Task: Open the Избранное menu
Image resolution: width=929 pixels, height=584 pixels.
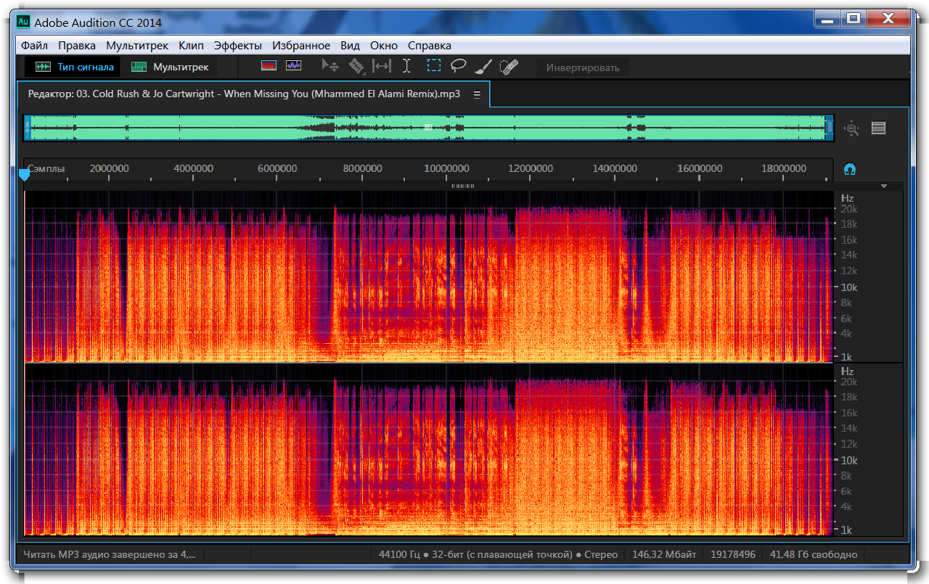Action: pyautogui.click(x=302, y=45)
